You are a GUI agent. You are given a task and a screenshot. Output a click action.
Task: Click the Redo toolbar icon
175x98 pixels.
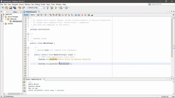(24, 8)
